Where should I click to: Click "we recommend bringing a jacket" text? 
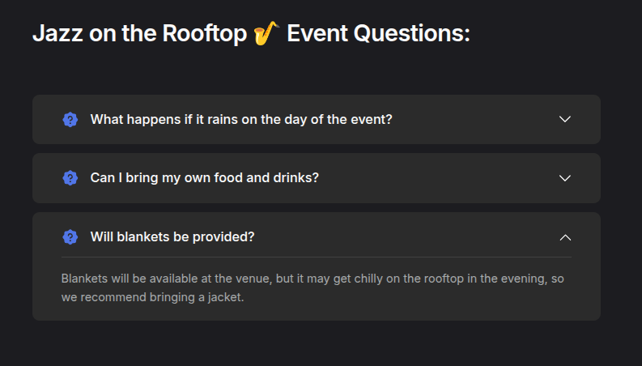click(152, 297)
